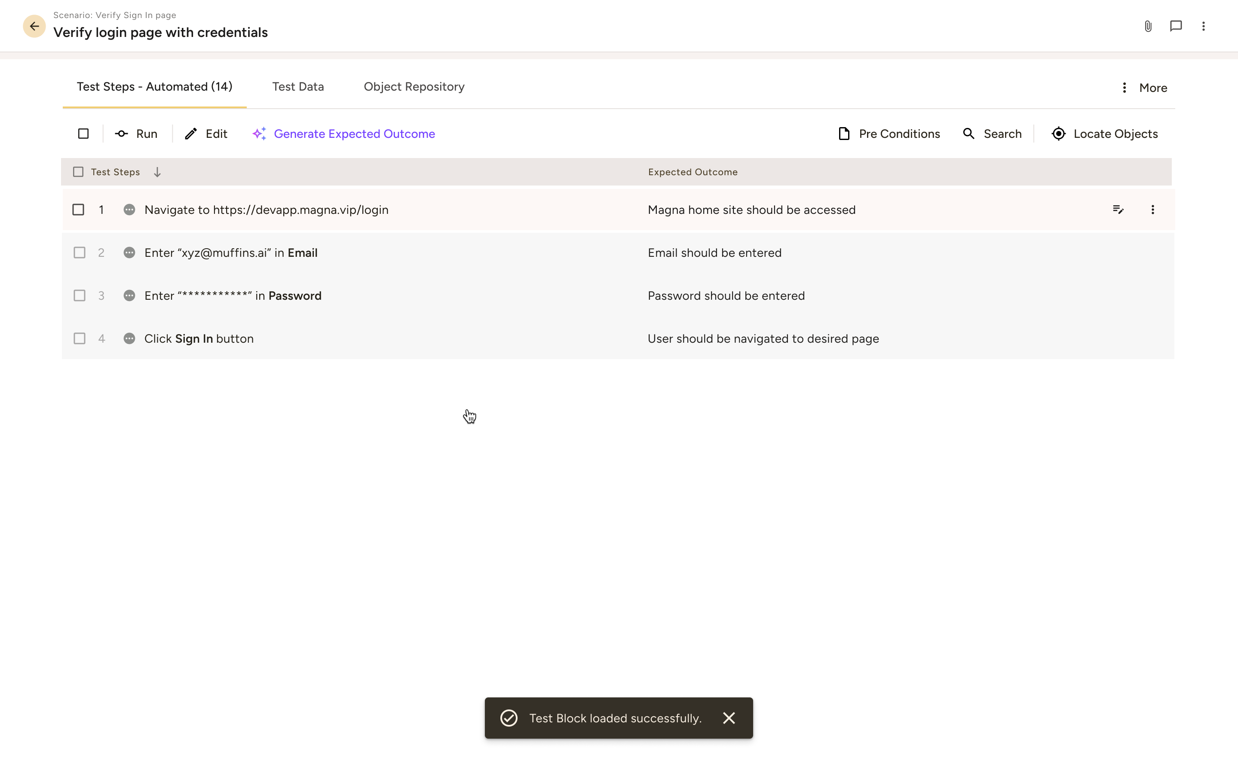Open the comments icon
This screenshot has width=1238, height=773.
tap(1176, 26)
